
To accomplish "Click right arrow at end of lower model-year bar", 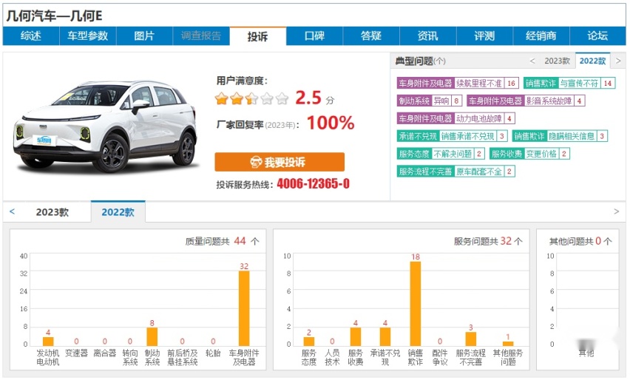I will click(x=617, y=211).
